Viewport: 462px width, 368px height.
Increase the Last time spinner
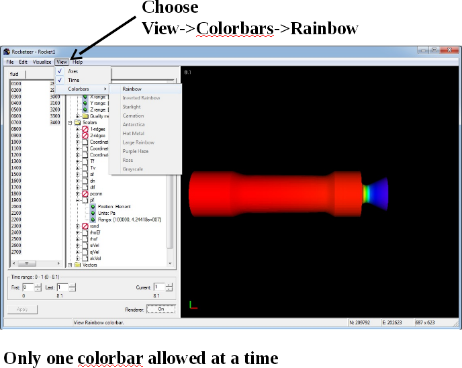point(73,285)
